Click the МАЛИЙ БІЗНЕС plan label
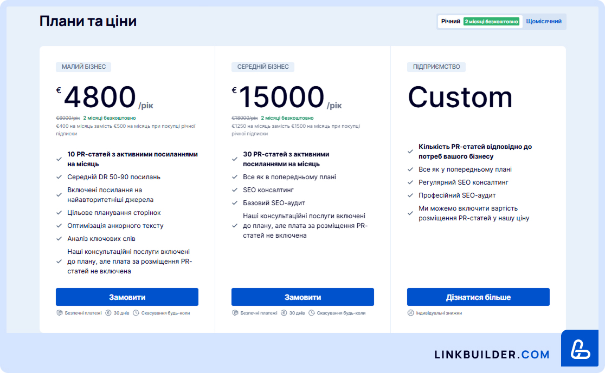The width and height of the screenshot is (605, 373). click(x=83, y=67)
